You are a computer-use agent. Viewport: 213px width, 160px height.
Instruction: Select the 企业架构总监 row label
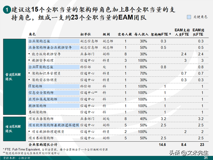tap(39, 41)
